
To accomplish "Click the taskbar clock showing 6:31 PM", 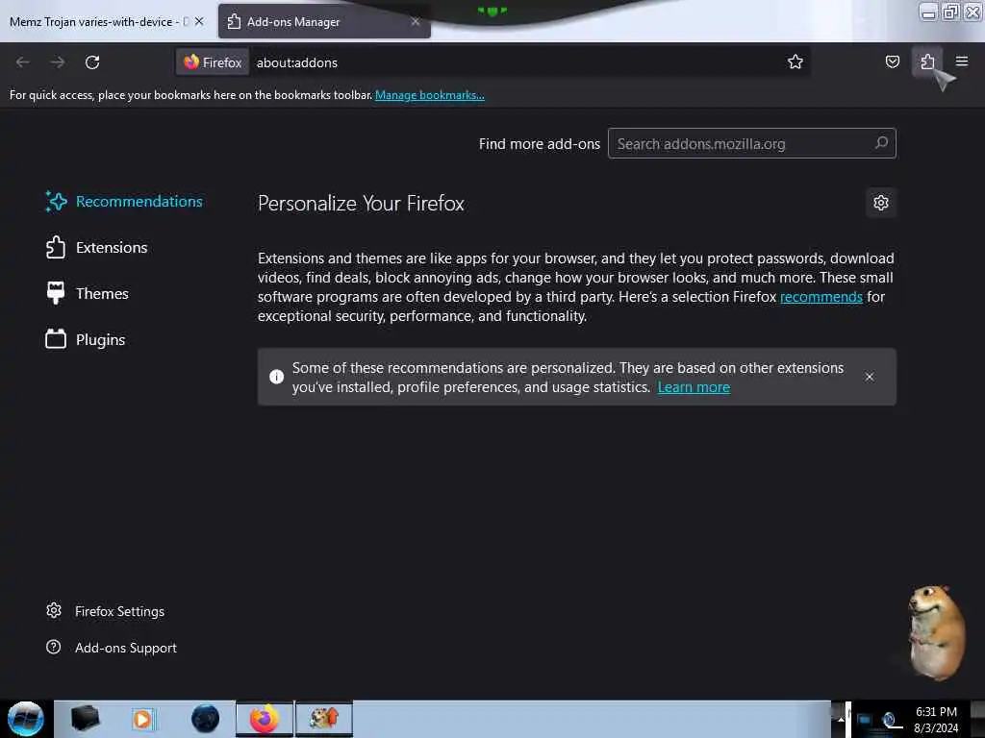I will pos(936,720).
